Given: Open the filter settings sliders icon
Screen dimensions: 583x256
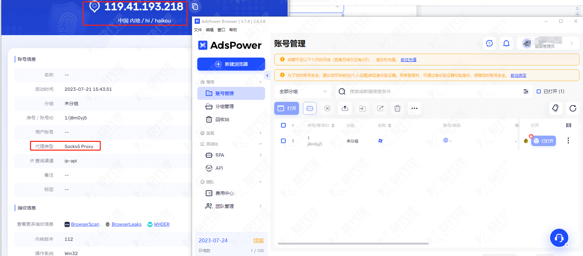Looking at the screenshot, I should coord(526,91).
